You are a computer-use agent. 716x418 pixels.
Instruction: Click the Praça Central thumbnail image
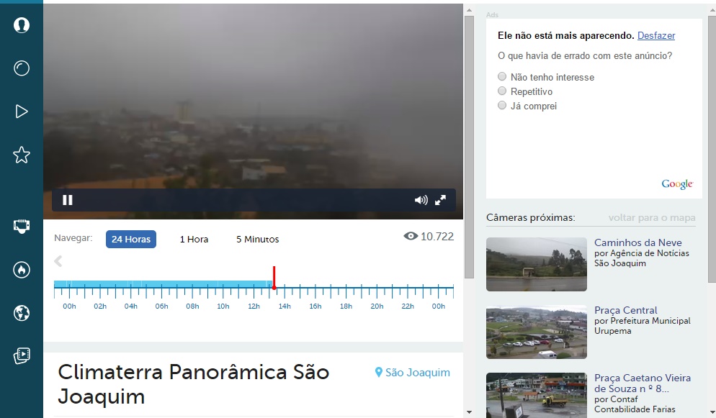[x=537, y=332]
